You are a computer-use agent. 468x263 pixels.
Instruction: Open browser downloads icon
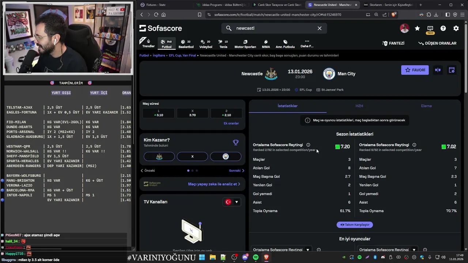click(436, 15)
